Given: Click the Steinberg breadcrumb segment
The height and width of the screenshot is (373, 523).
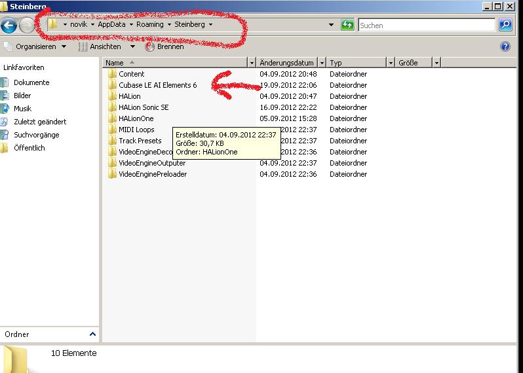Looking at the screenshot, I should [x=190, y=24].
